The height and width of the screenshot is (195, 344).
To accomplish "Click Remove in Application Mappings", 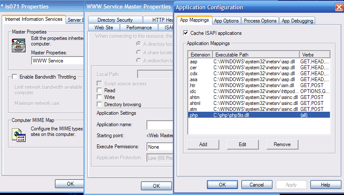I will [282, 144].
